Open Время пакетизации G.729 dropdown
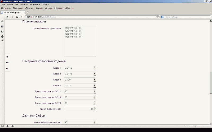Screen dimensions: 212x132 pyautogui.click(x=80, y=97)
